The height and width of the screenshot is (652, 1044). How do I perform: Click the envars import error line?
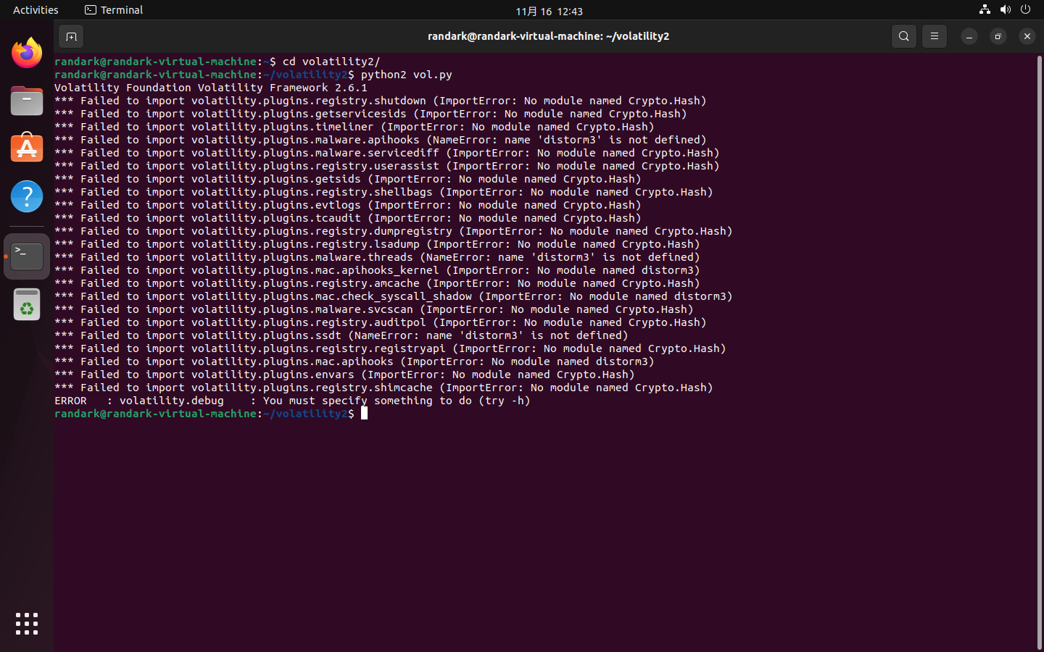[344, 375]
